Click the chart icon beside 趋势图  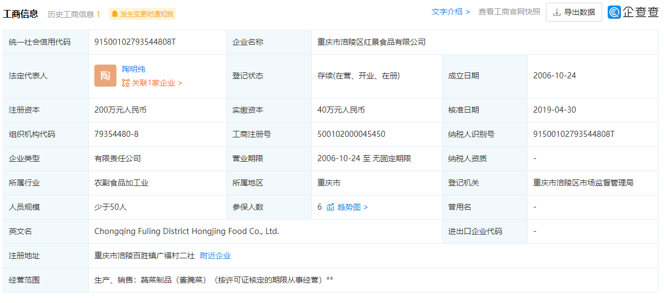pyautogui.click(x=330, y=207)
